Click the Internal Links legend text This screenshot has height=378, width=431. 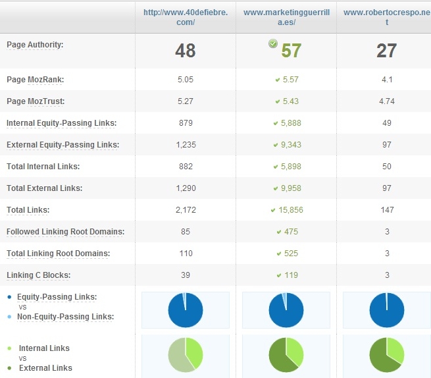[x=44, y=348]
